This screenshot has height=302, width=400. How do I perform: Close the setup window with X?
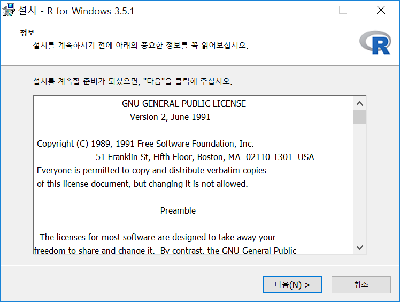click(x=381, y=10)
